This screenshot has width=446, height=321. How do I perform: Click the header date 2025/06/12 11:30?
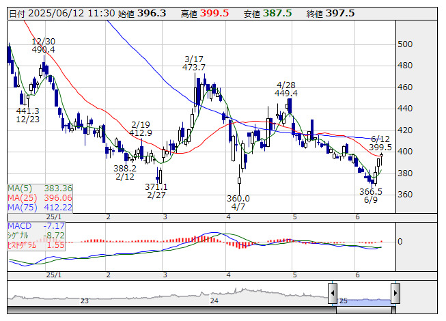(72, 14)
